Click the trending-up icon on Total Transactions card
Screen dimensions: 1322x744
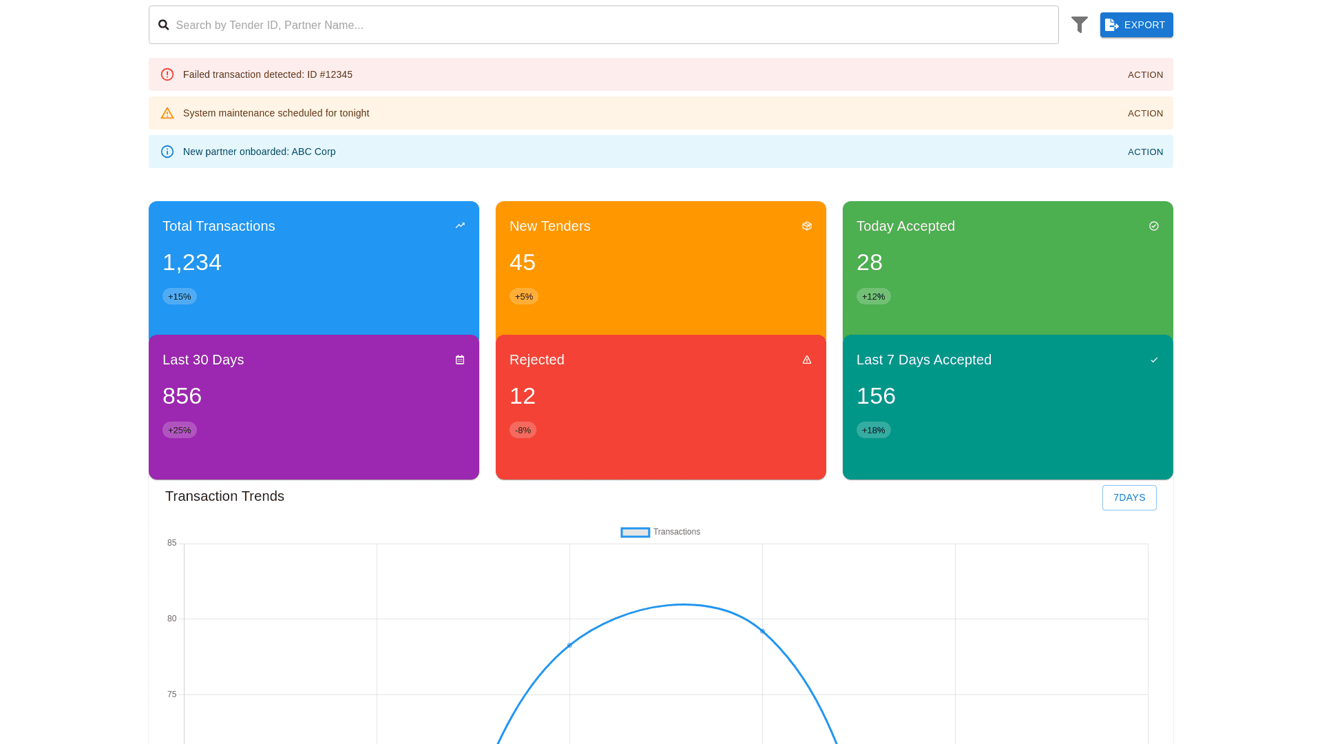[460, 225]
